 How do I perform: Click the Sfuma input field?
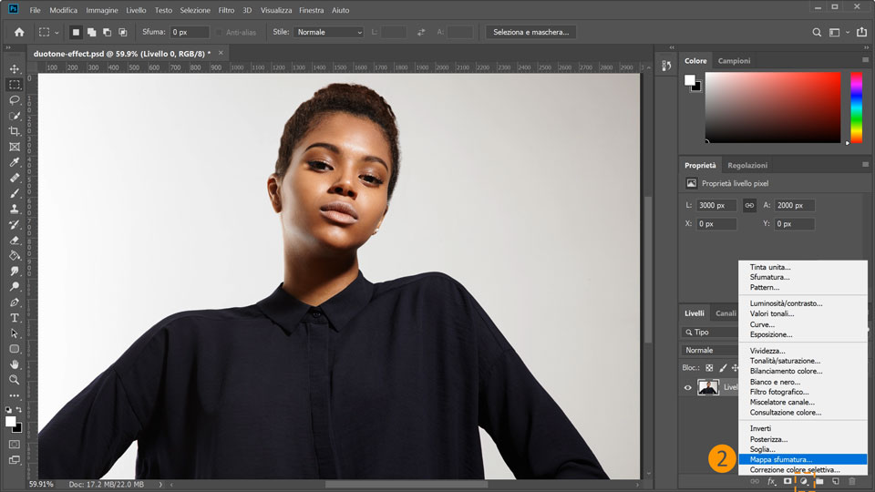click(x=190, y=33)
